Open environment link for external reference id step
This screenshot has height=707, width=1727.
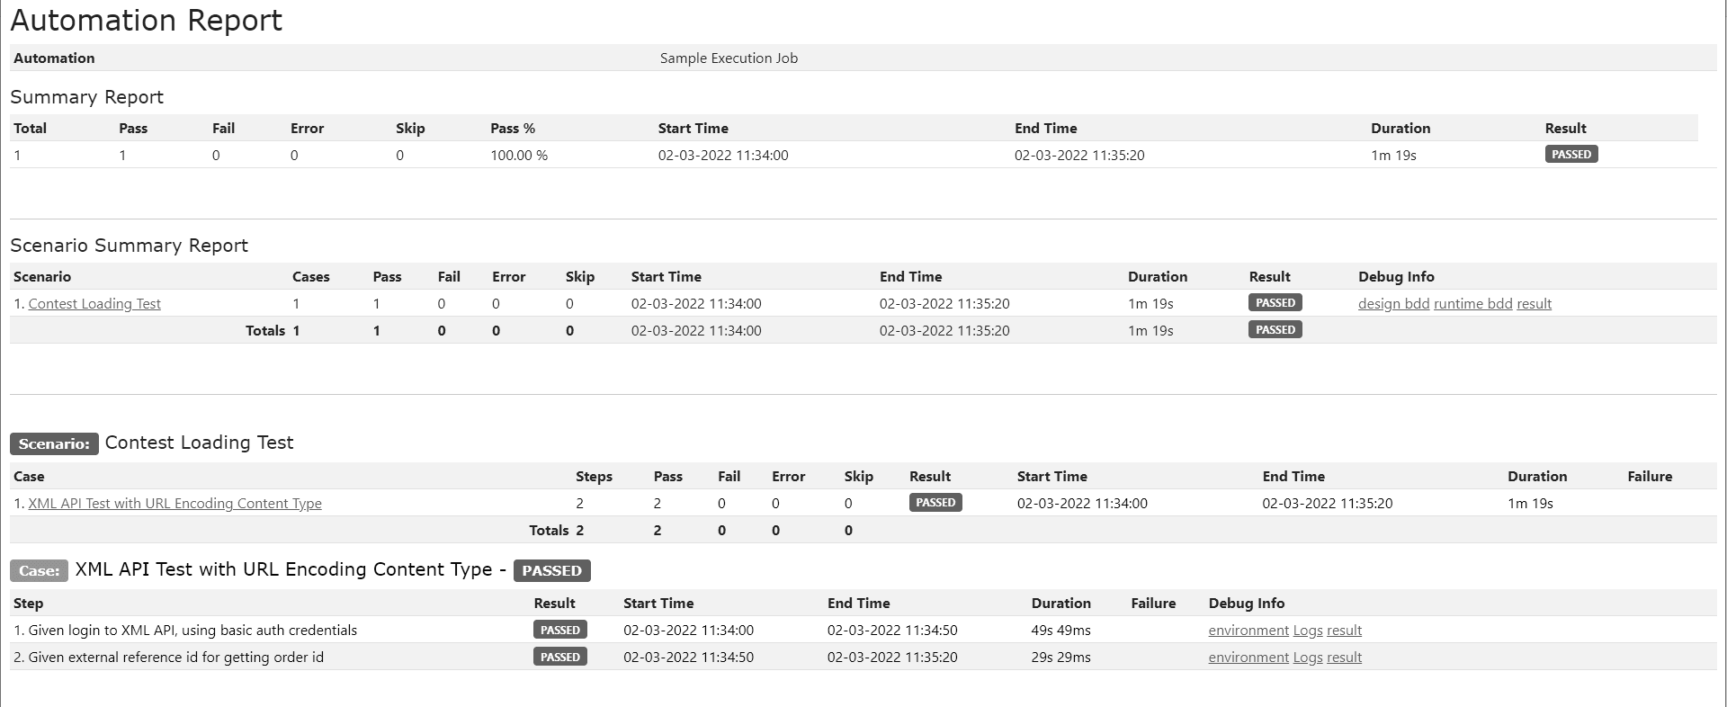[1248, 658]
